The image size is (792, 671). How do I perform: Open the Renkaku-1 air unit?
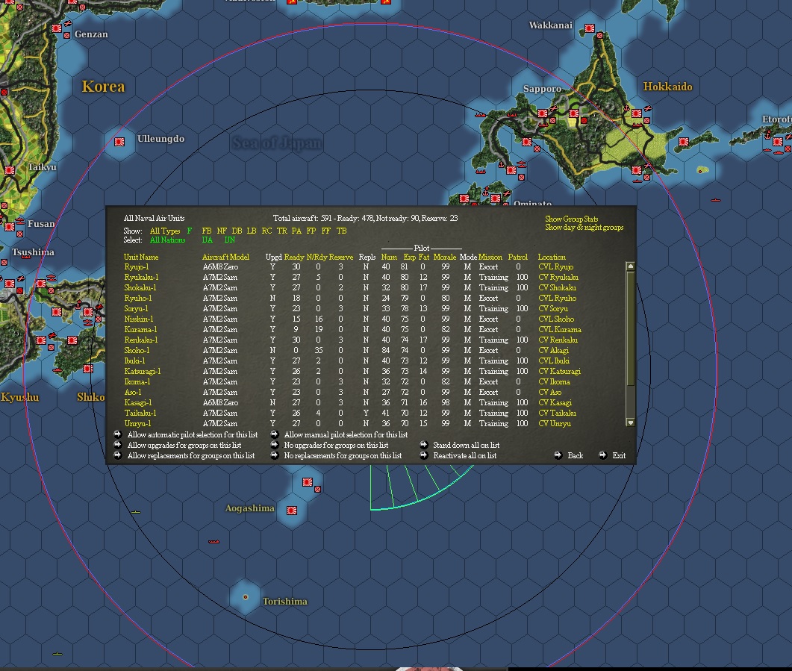[x=141, y=340]
